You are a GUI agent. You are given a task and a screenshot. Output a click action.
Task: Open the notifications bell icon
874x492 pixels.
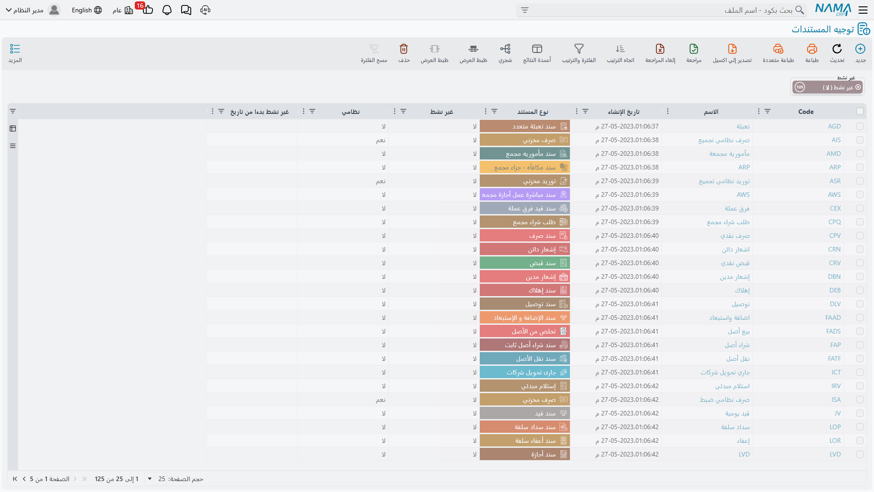167,10
